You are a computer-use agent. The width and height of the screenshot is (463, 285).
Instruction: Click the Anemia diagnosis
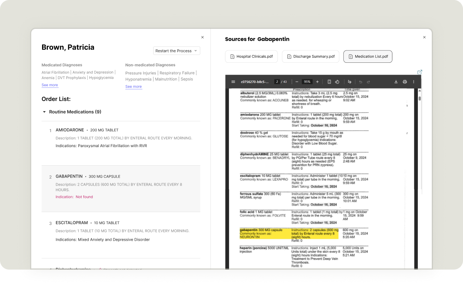[x=48, y=78]
